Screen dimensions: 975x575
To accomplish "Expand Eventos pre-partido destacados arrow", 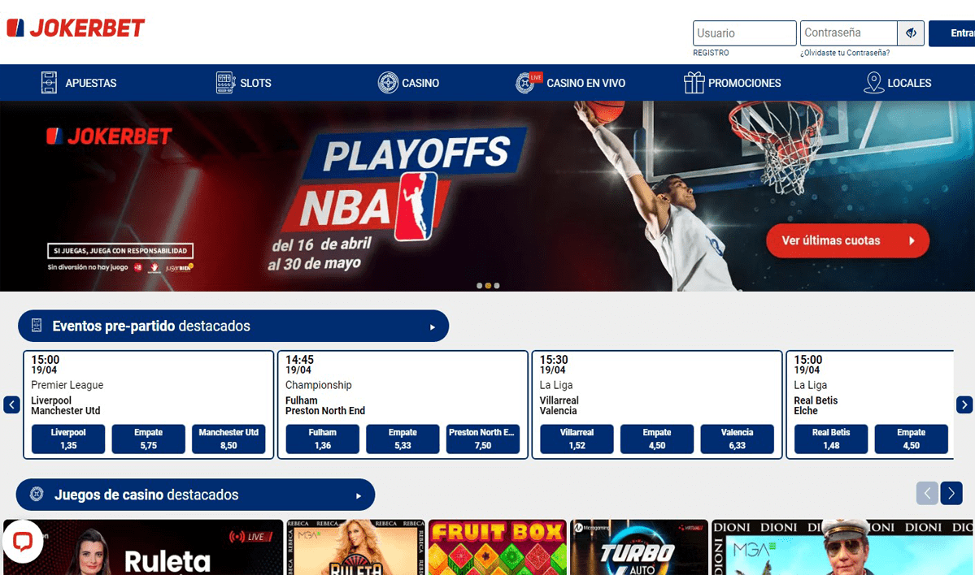I will [432, 326].
